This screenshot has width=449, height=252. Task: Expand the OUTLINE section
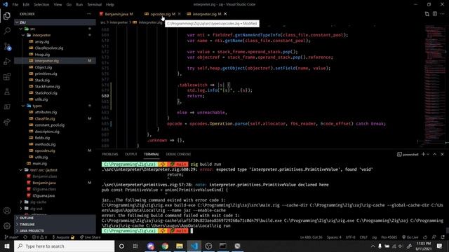pos(55,218)
